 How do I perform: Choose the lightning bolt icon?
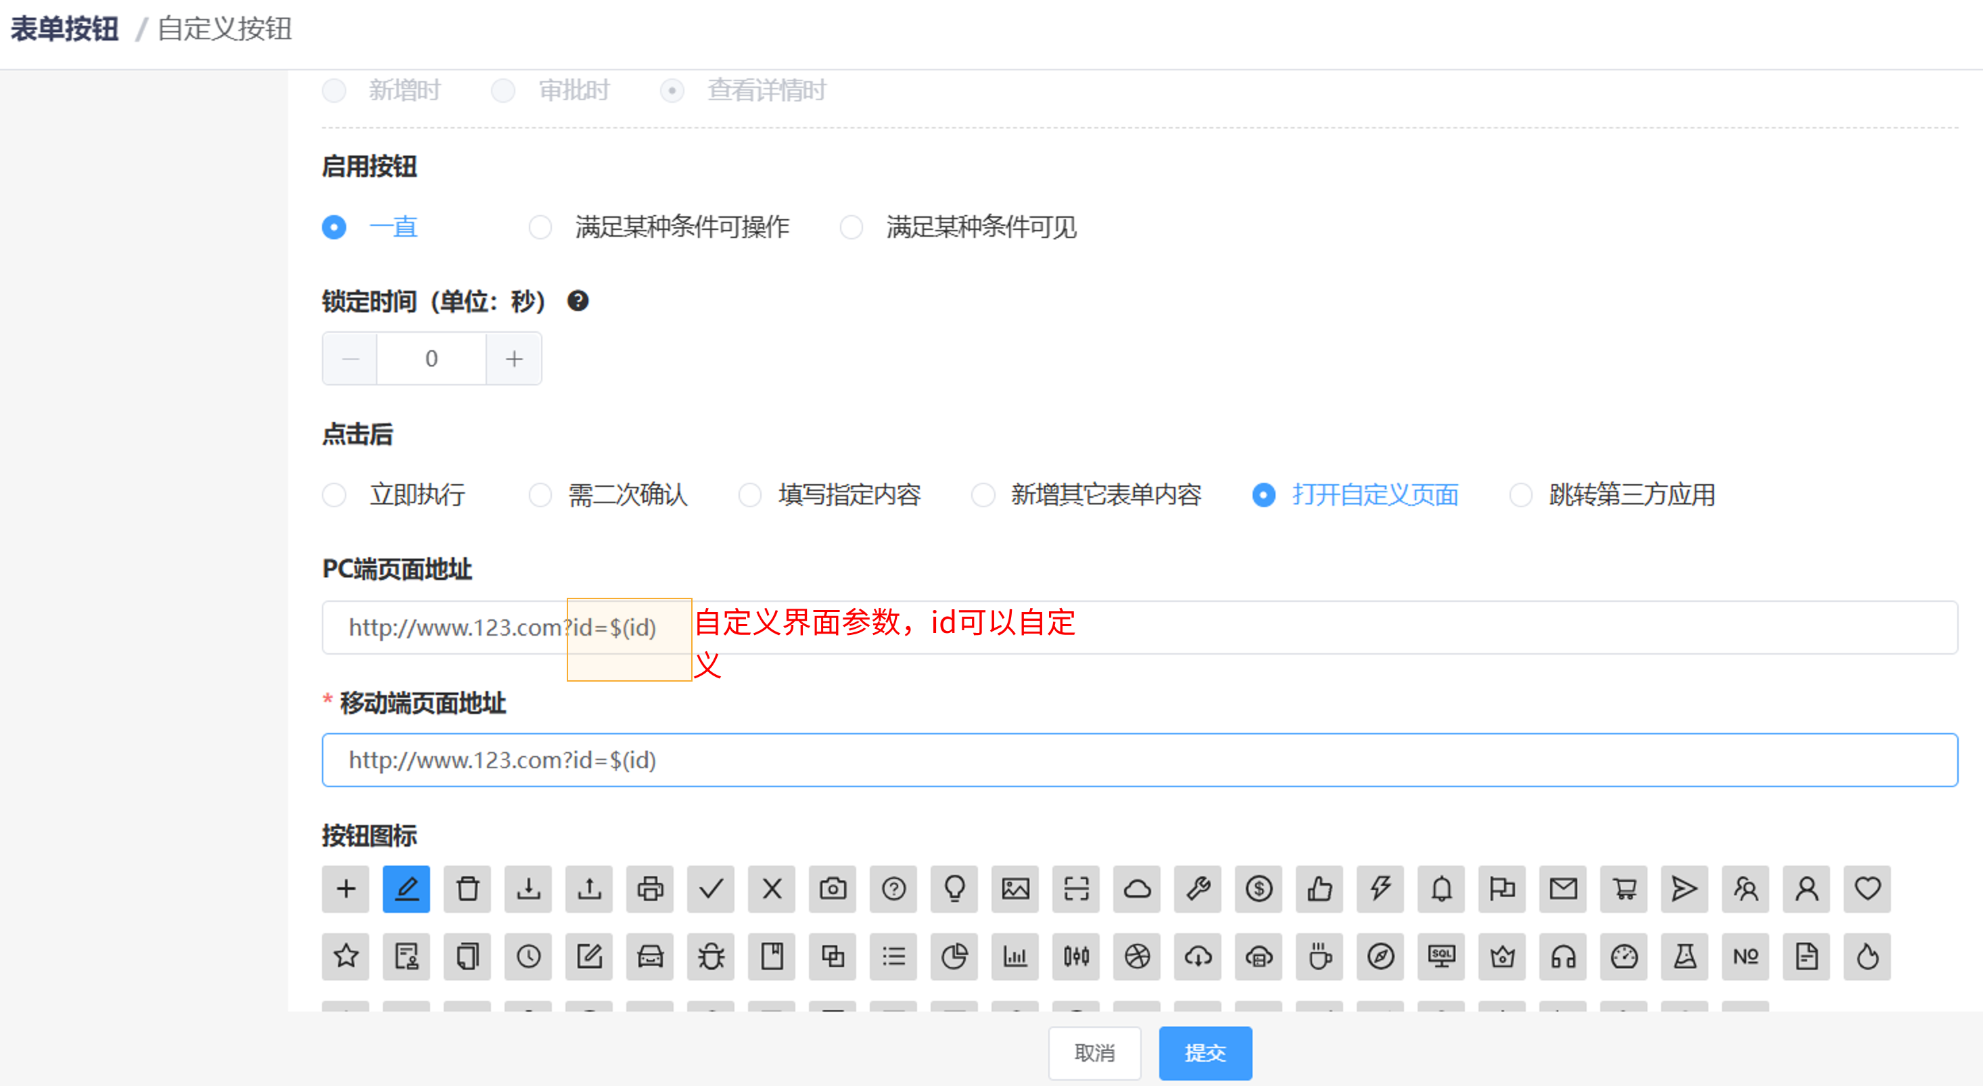[1380, 889]
